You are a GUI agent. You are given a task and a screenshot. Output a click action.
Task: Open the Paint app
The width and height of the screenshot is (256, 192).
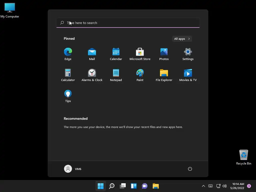pos(140,75)
